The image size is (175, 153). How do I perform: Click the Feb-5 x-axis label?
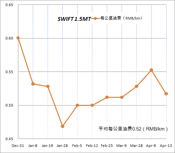point(77,146)
